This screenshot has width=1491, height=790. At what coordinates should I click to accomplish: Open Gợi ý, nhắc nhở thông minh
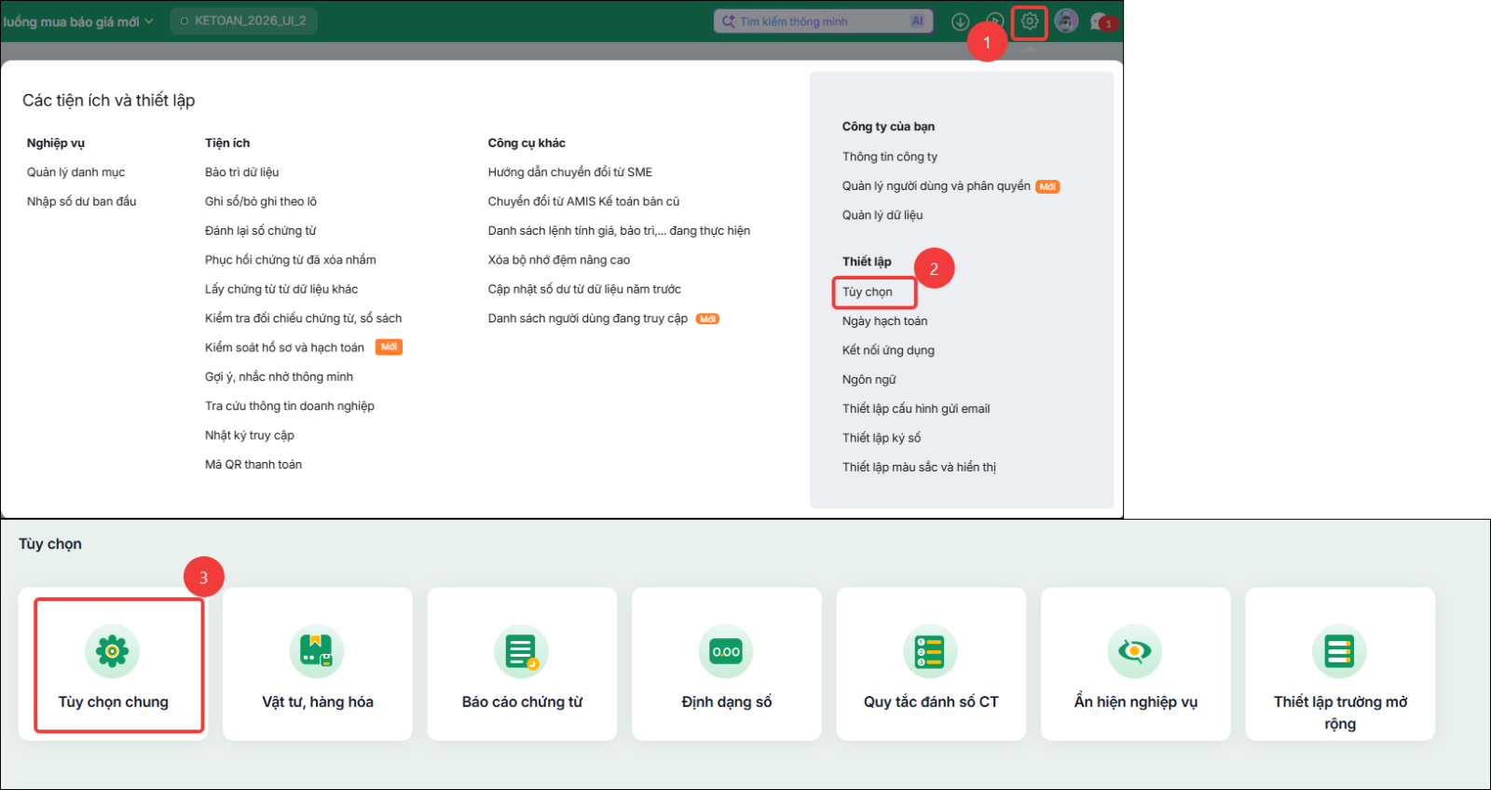click(x=279, y=376)
